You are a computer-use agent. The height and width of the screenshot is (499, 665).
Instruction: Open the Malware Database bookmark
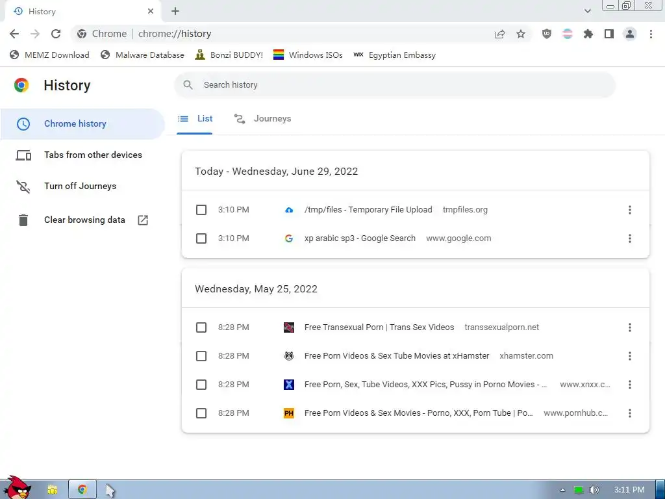click(x=142, y=55)
